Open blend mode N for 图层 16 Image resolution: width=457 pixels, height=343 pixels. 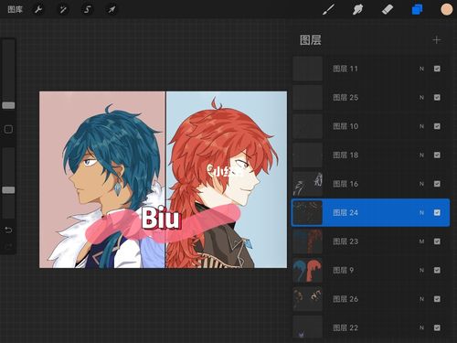421,184
